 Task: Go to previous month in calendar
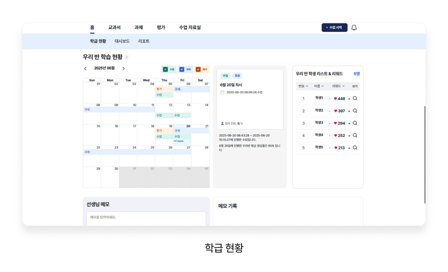pyautogui.click(x=85, y=68)
